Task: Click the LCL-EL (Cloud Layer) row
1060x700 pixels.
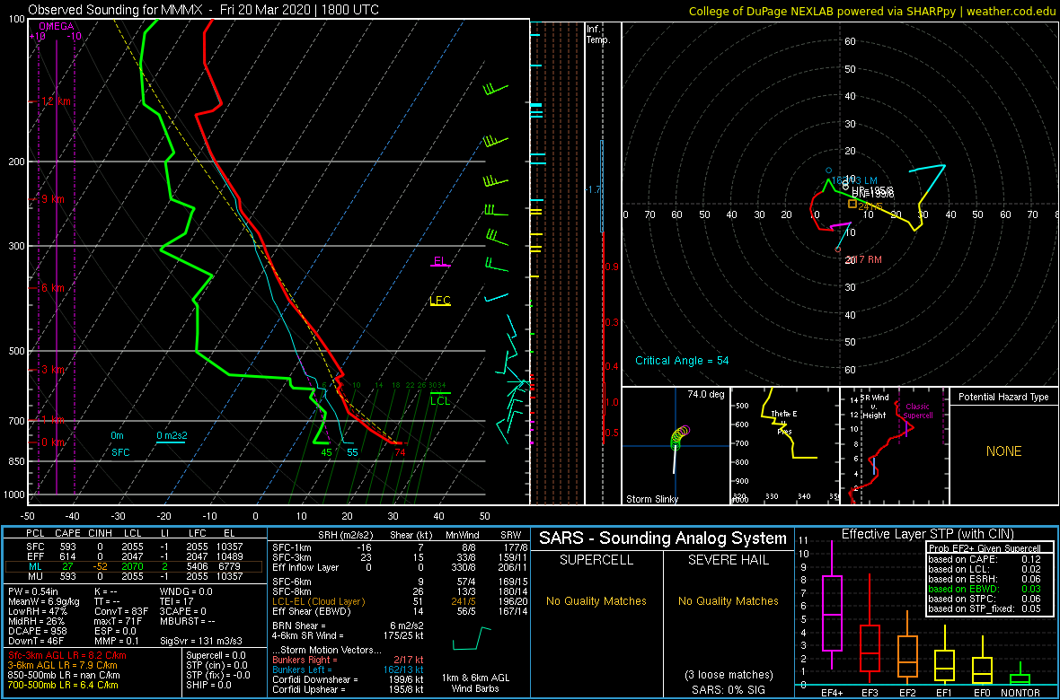Action: pyautogui.click(x=399, y=601)
